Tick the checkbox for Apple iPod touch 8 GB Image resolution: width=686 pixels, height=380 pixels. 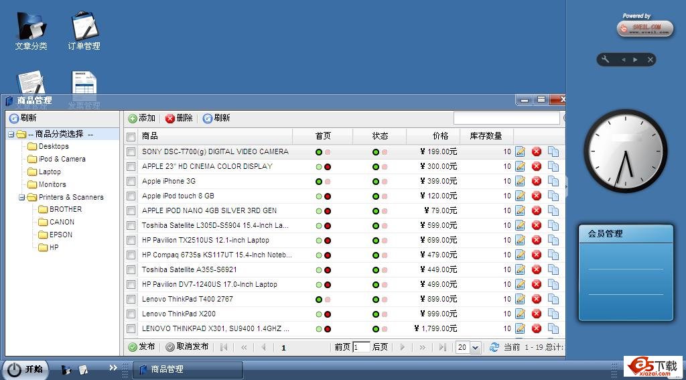[131, 196]
